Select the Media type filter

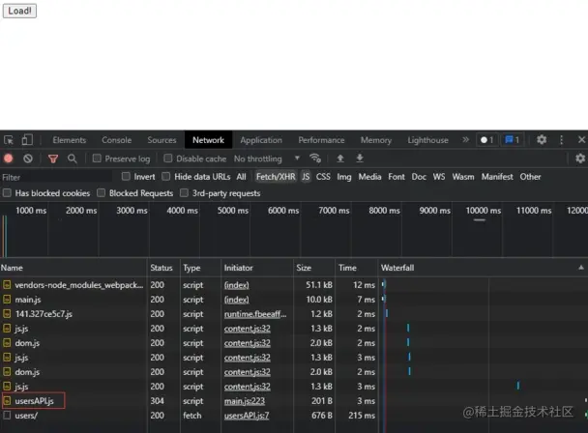coord(369,177)
